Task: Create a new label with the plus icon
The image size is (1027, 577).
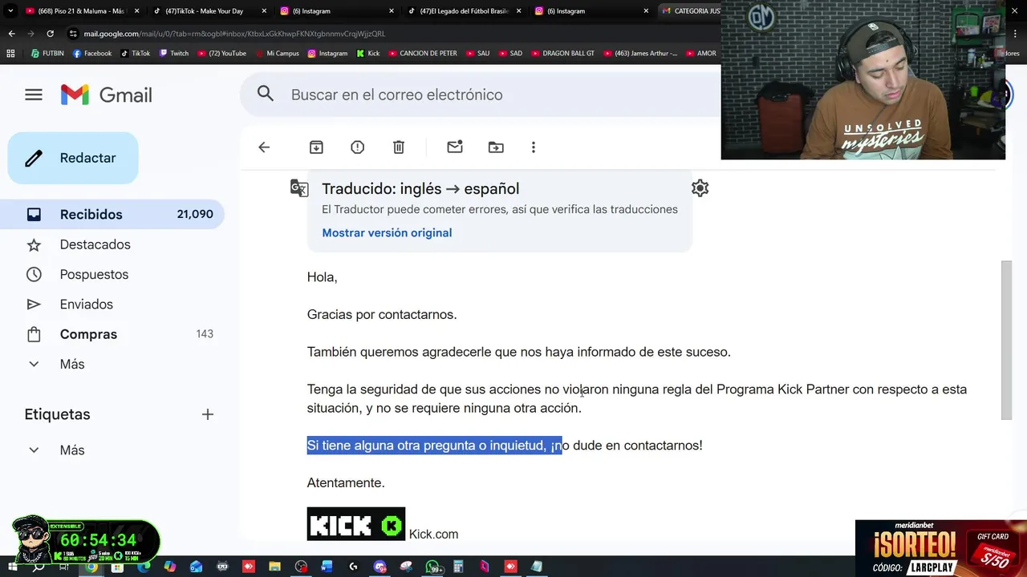Action: tap(208, 414)
